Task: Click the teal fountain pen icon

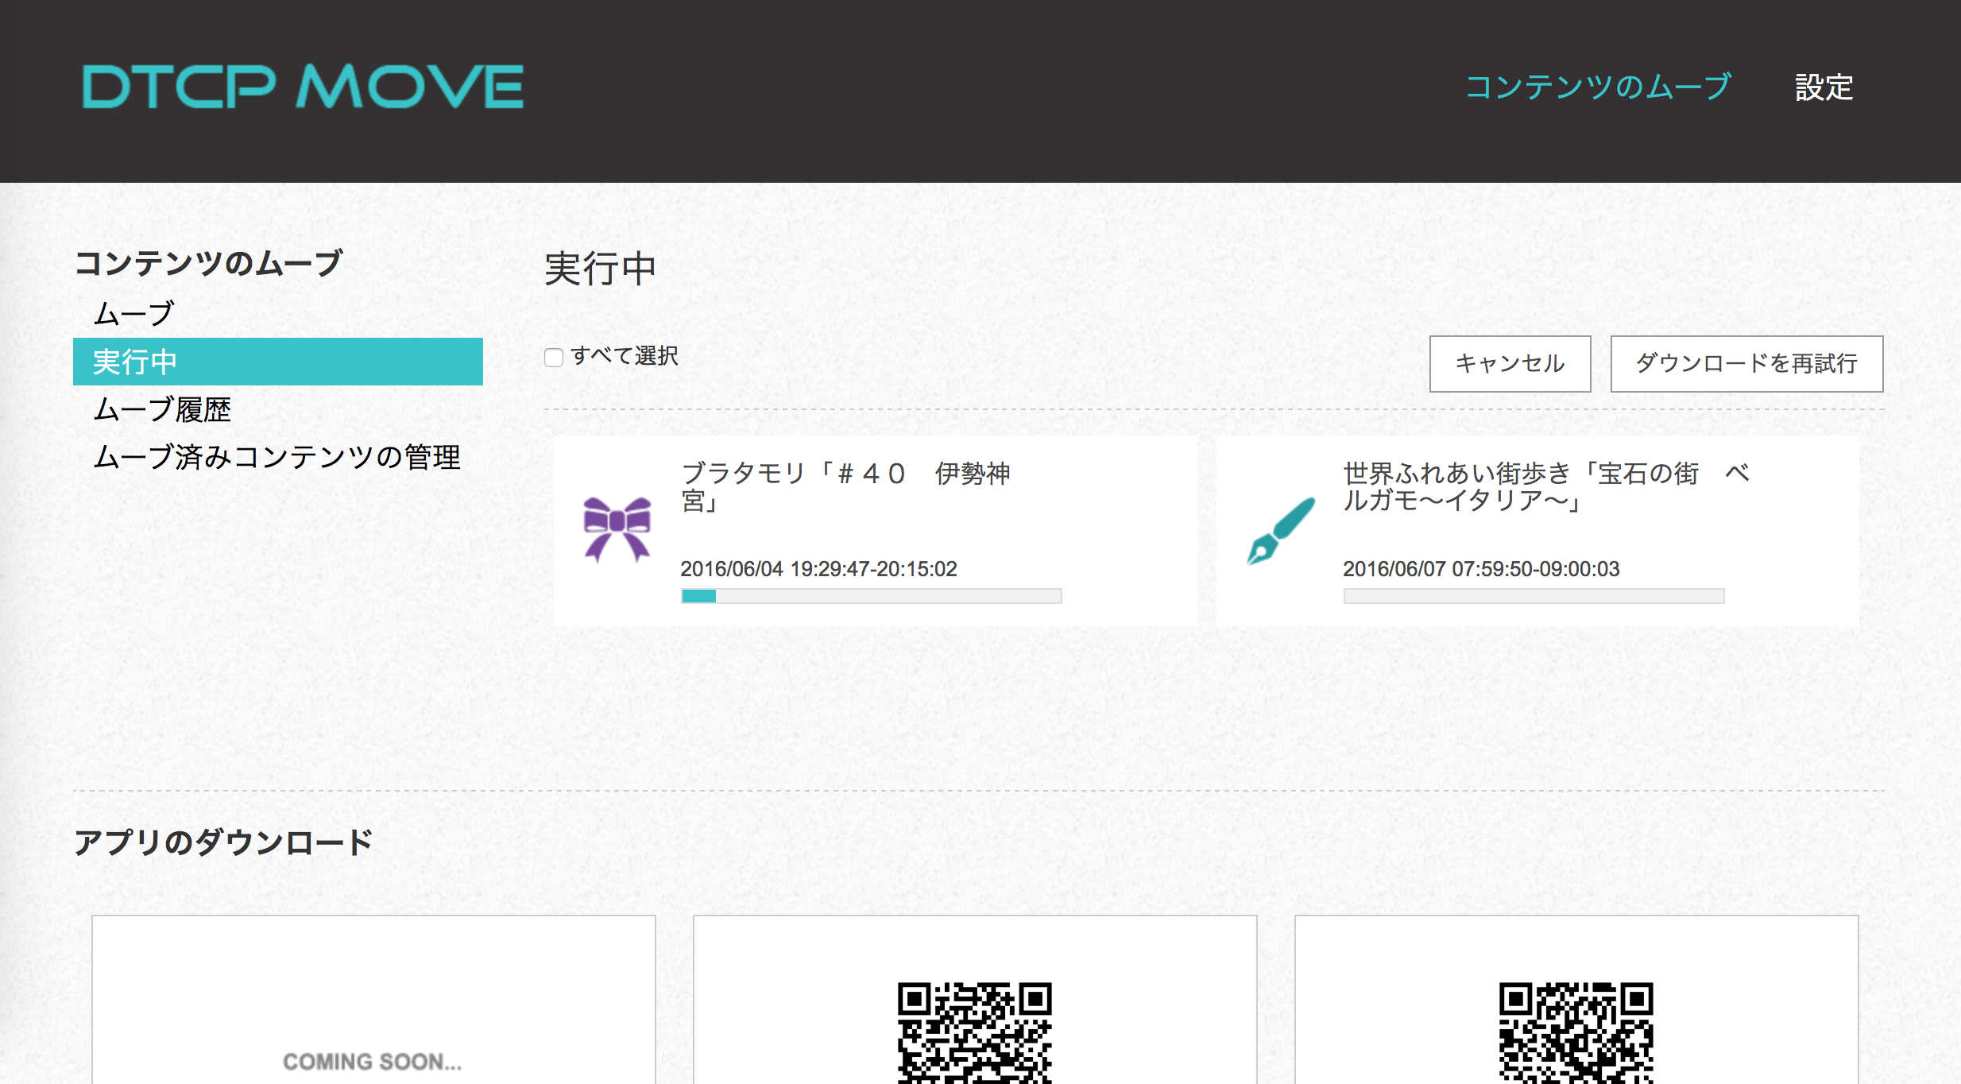Action: [x=1281, y=530]
